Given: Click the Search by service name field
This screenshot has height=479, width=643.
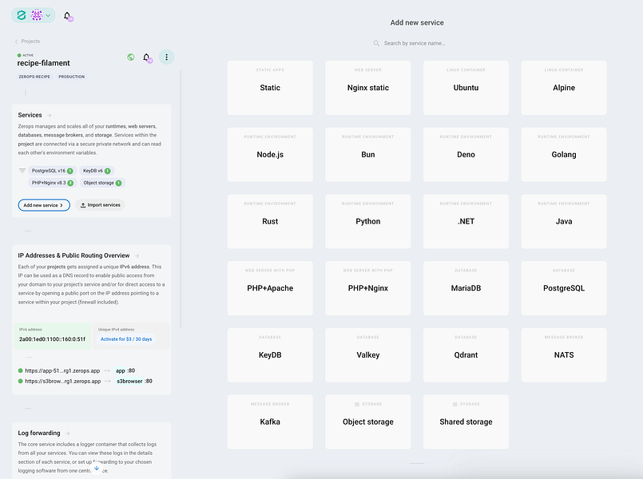Looking at the screenshot, I should click(417, 43).
